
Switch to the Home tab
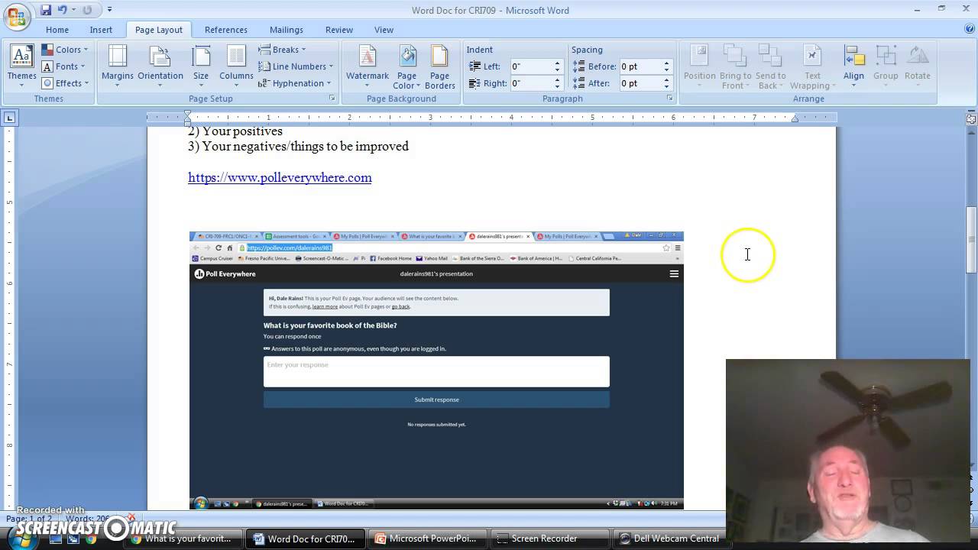tap(57, 30)
